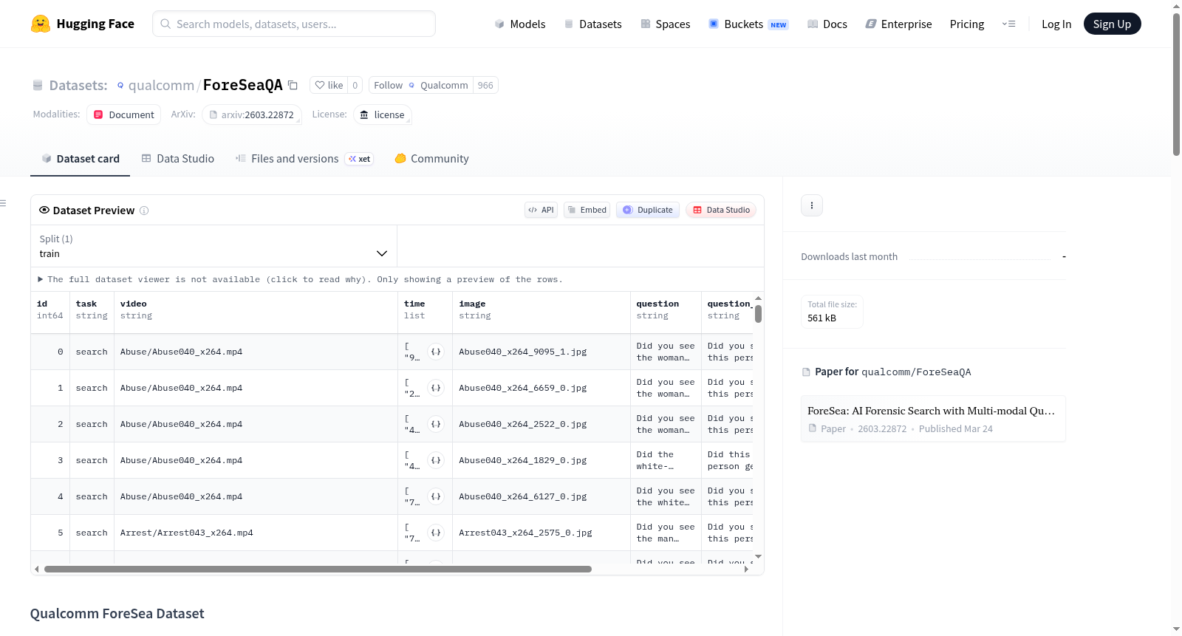Switch to the Data Studio tab
This screenshot has height=636, width=1182.
pyautogui.click(x=178, y=159)
